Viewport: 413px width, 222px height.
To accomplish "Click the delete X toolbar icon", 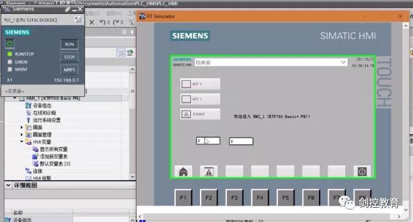I will 92,22.
